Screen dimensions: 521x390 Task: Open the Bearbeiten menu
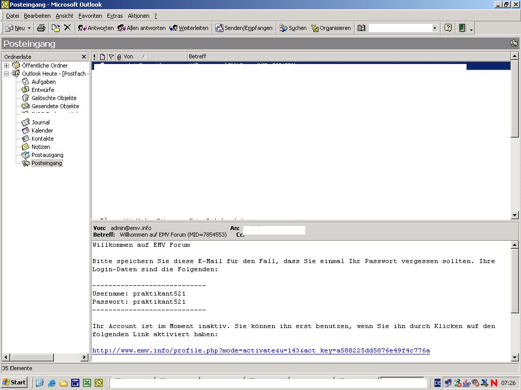[x=37, y=16]
